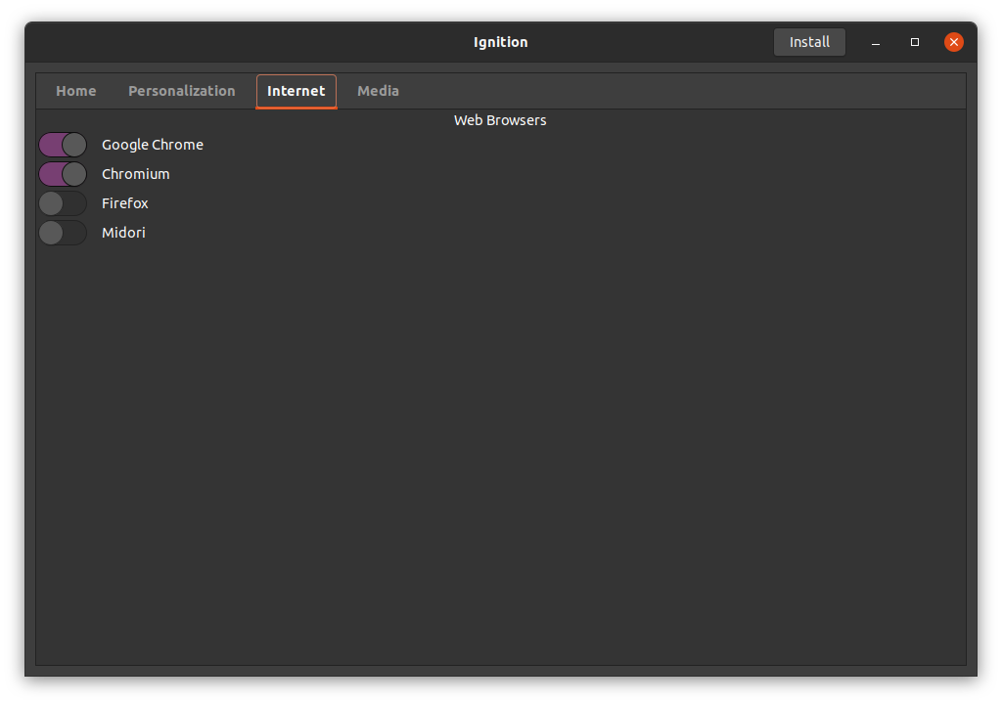Click the Midori browser label

coord(123,233)
